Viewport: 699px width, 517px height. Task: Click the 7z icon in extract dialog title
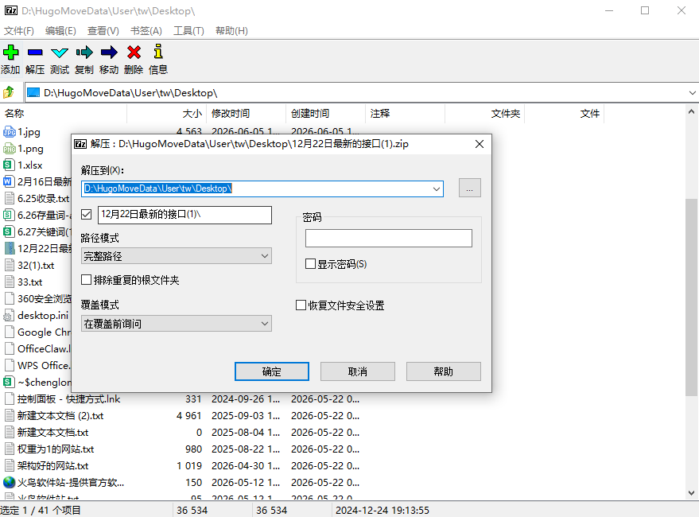80,144
